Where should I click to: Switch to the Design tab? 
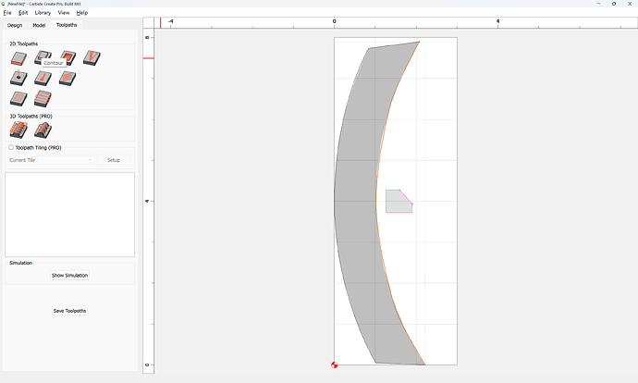[15, 25]
